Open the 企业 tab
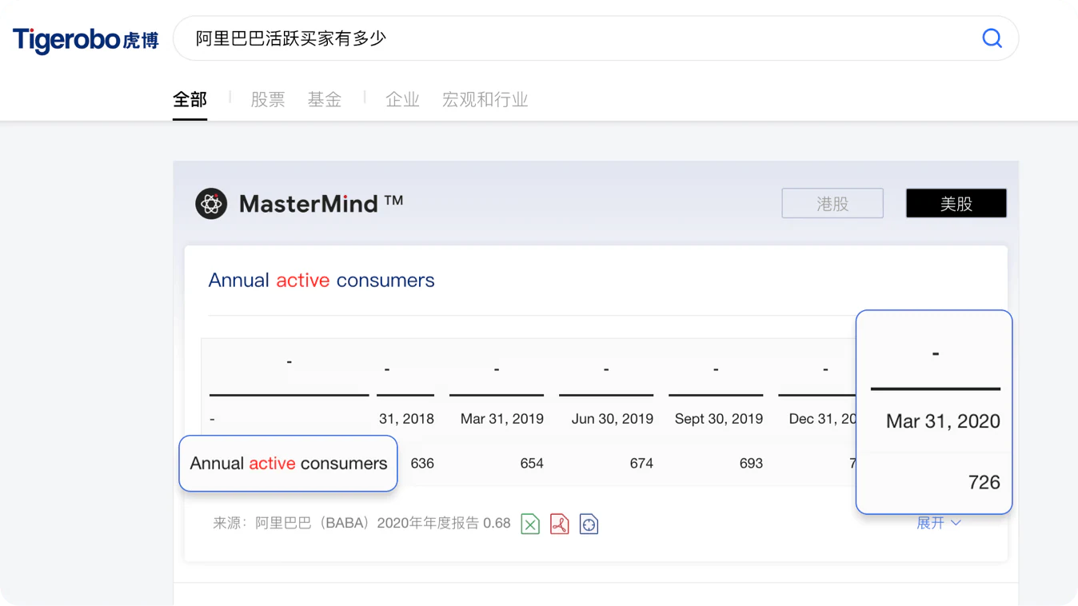 click(402, 100)
